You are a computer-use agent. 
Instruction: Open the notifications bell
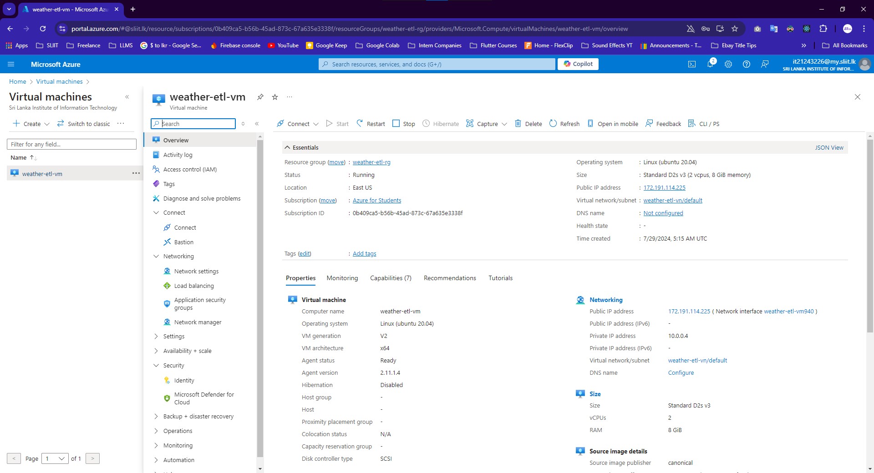point(710,64)
